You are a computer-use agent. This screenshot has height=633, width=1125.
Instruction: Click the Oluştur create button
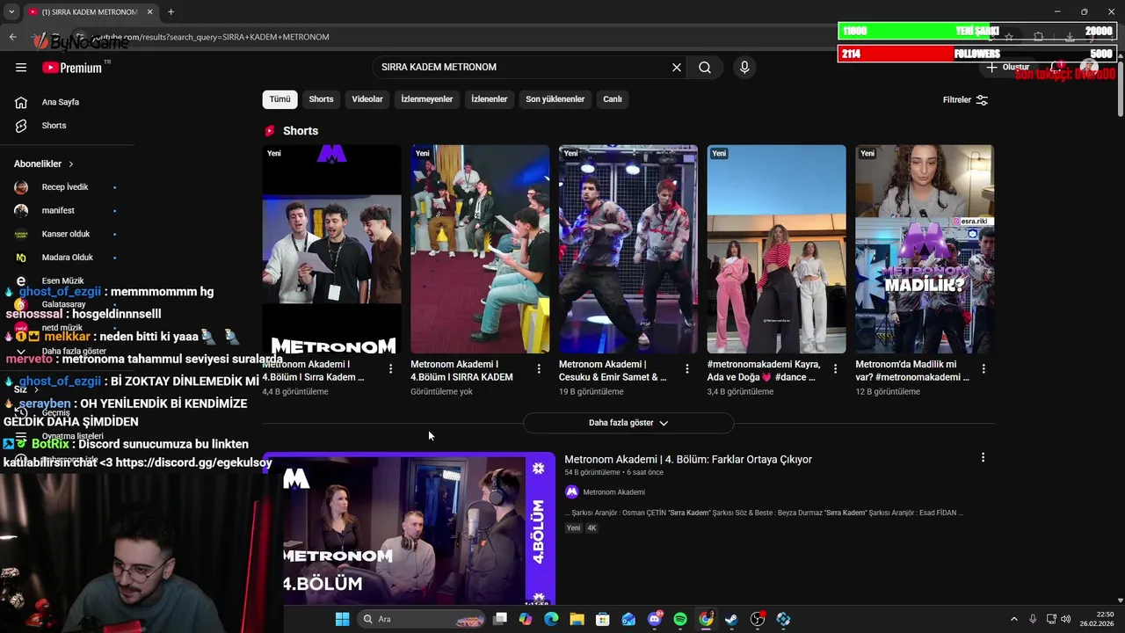(1007, 67)
